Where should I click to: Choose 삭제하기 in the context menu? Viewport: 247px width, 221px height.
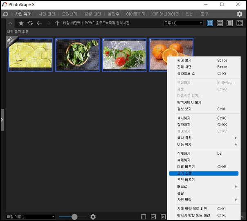[x=204, y=153]
